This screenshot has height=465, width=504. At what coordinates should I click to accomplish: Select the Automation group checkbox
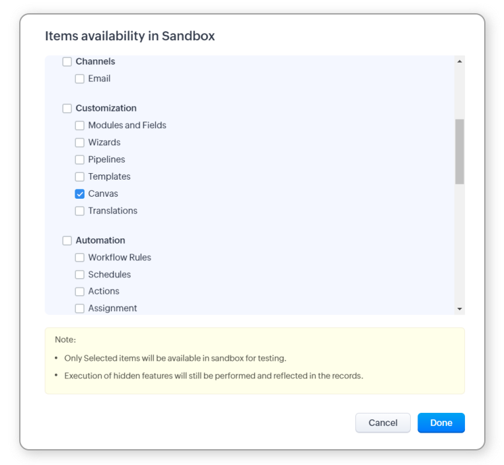[67, 240]
